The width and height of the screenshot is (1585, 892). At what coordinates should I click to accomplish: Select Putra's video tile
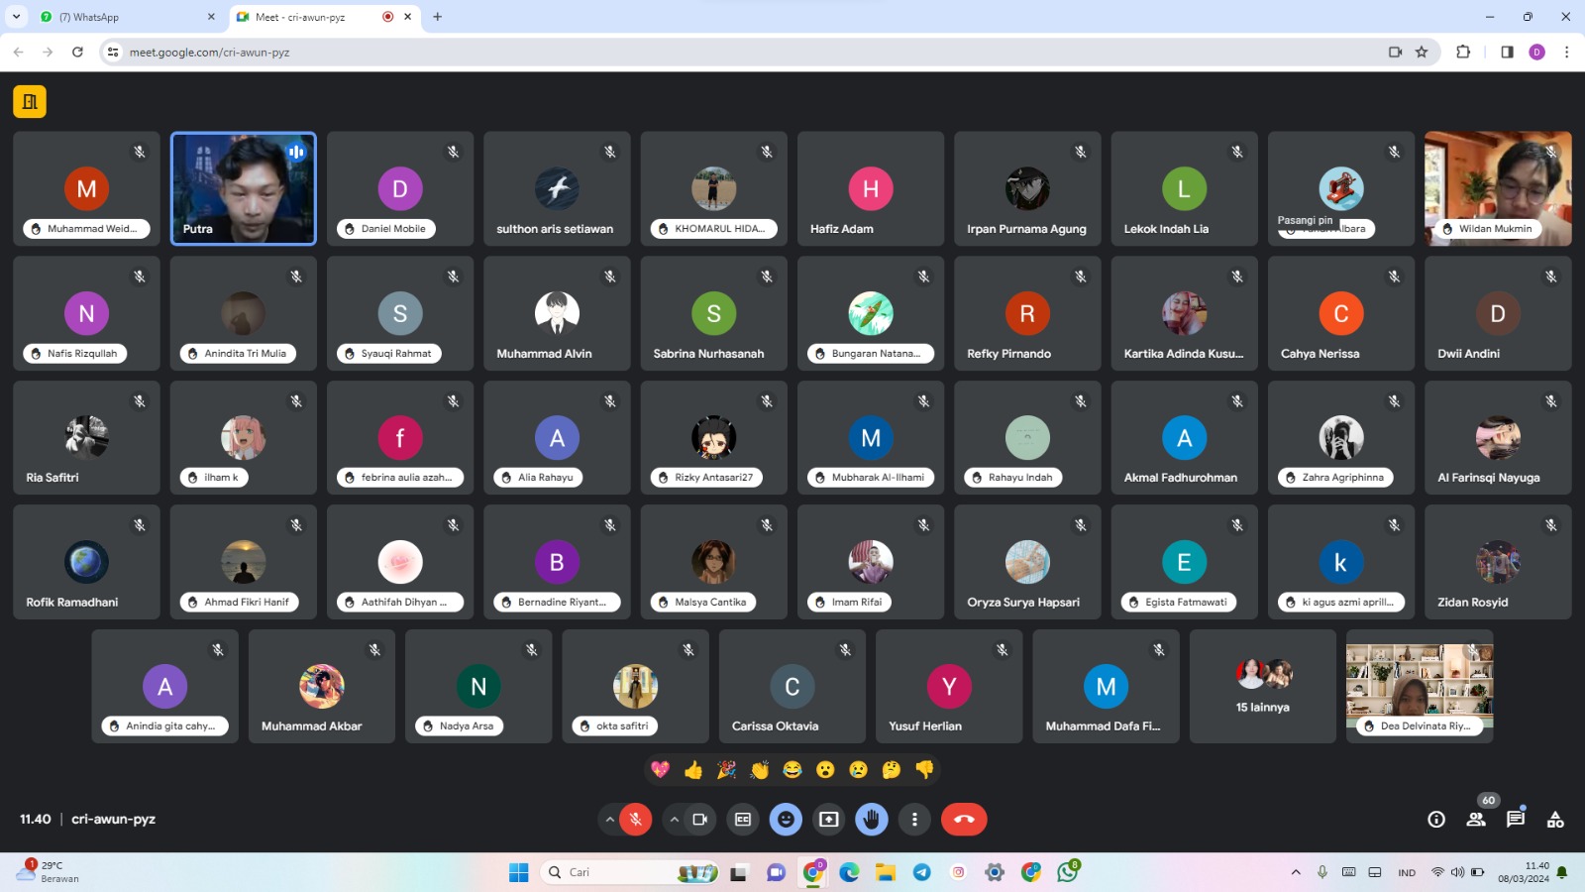pyautogui.click(x=244, y=188)
